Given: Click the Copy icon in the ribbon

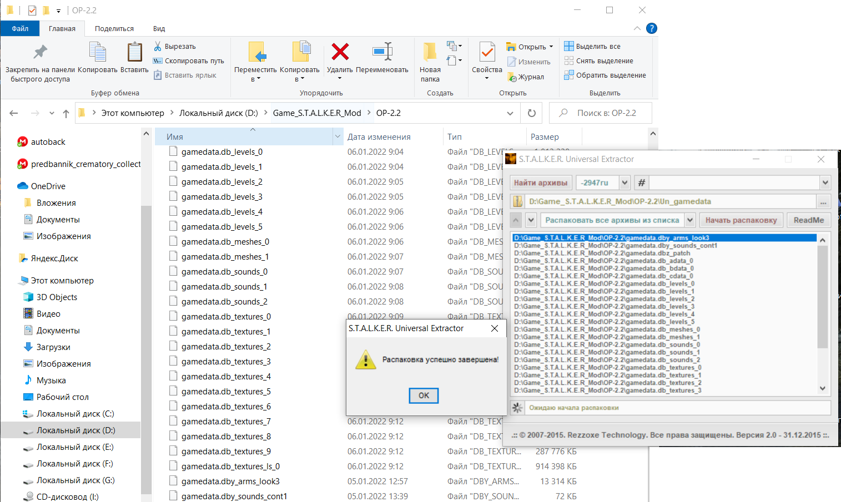Looking at the screenshot, I should 98,52.
